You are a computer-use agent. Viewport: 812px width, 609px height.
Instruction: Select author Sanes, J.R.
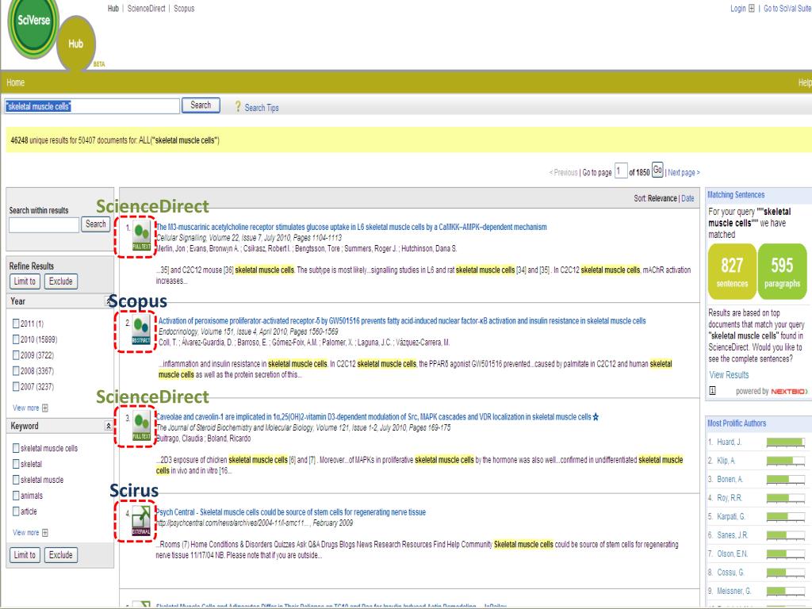click(733, 535)
